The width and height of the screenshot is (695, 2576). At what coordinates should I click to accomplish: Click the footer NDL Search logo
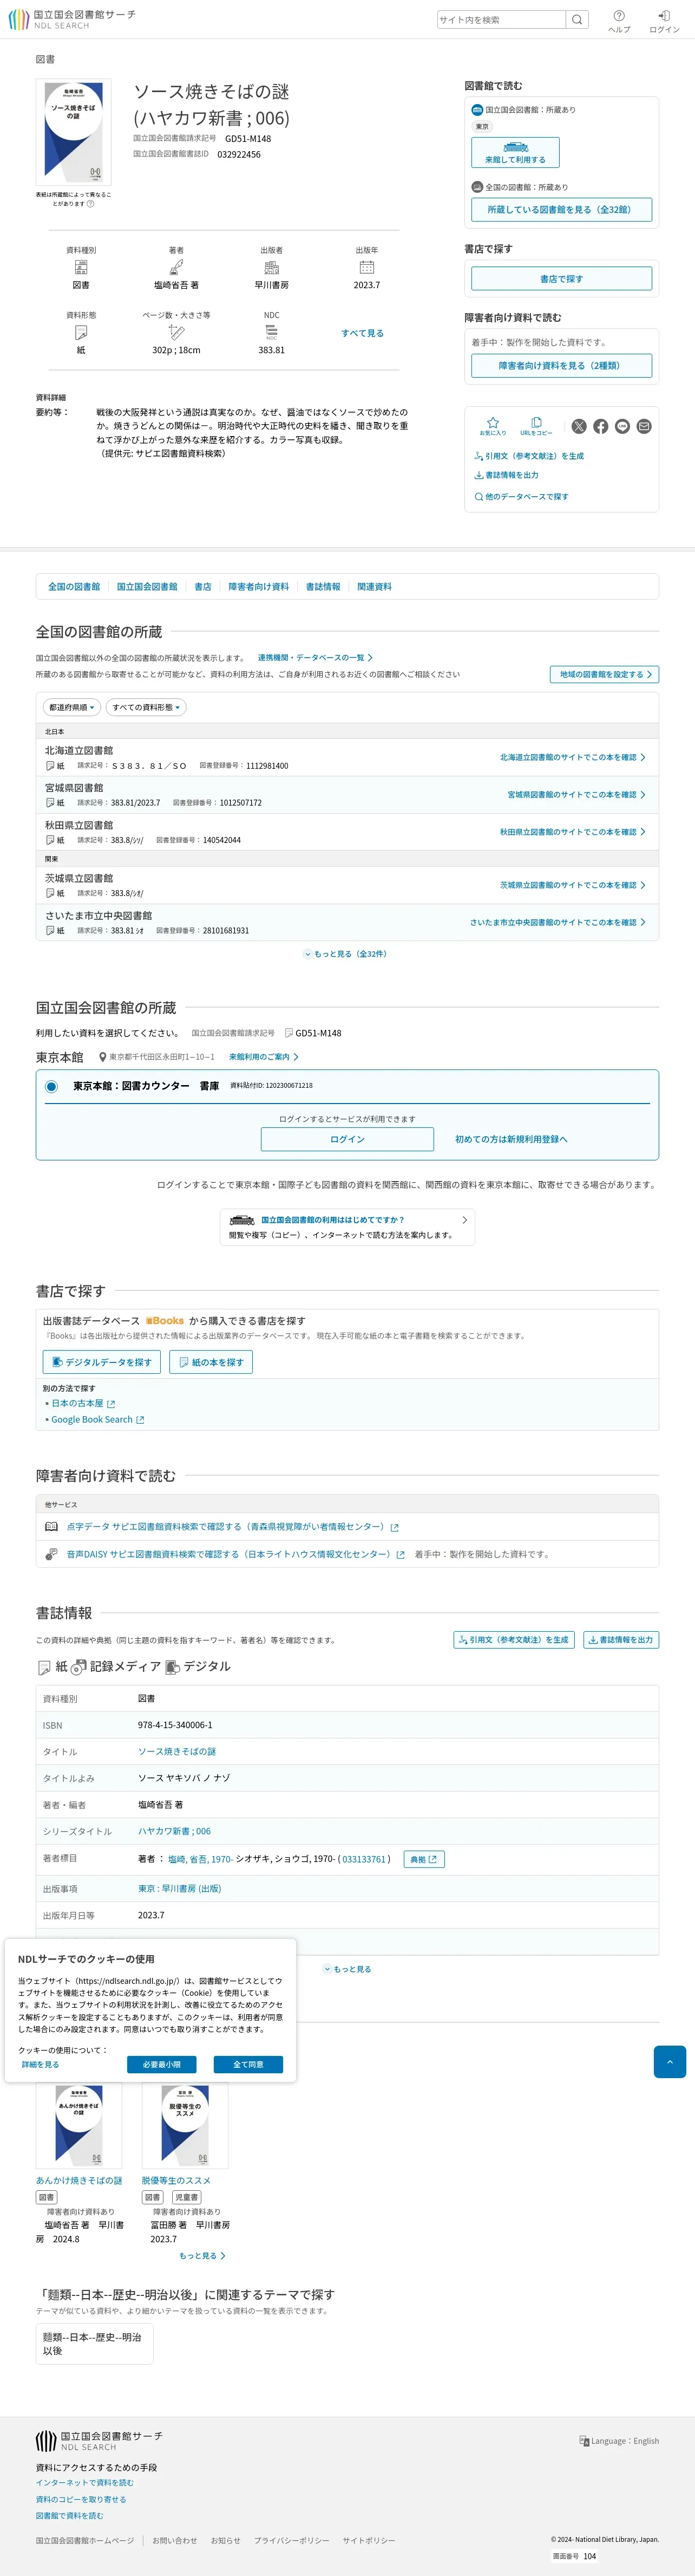coord(99,2440)
